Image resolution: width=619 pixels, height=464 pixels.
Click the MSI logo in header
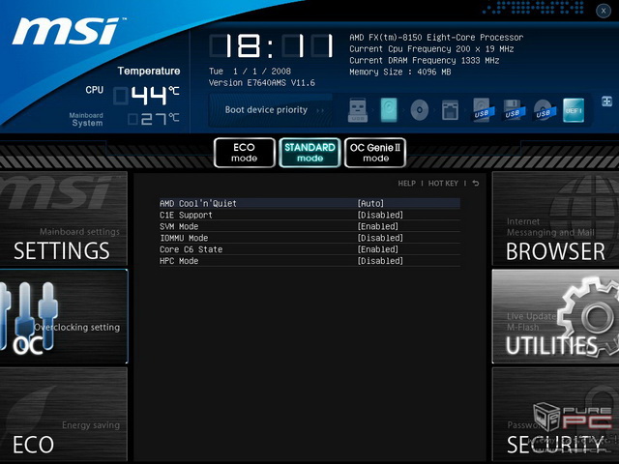[68, 31]
